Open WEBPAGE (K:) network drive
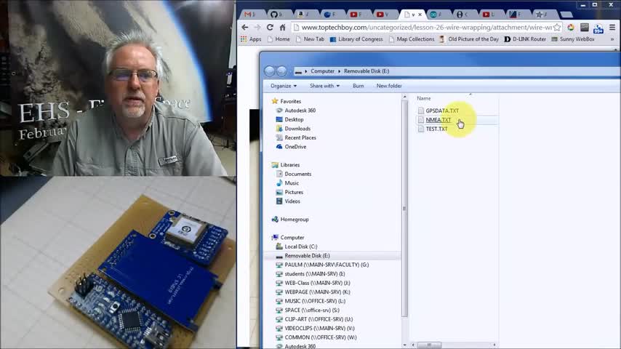Image resolution: width=621 pixels, height=349 pixels. pyautogui.click(x=317, y=292)
